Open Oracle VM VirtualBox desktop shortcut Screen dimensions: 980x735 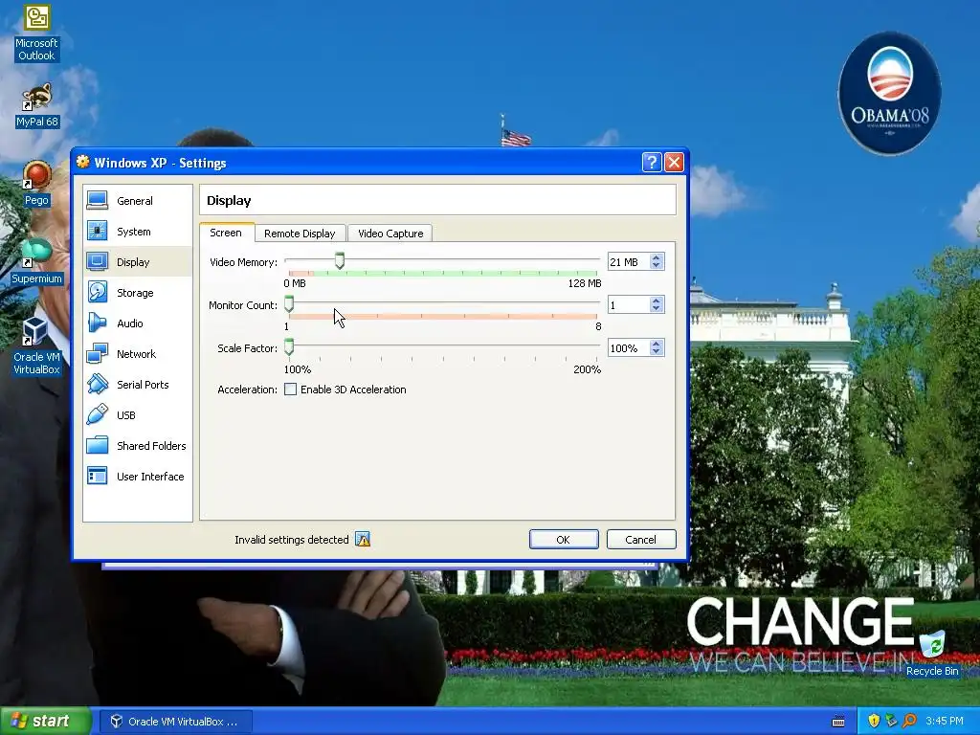35,331
